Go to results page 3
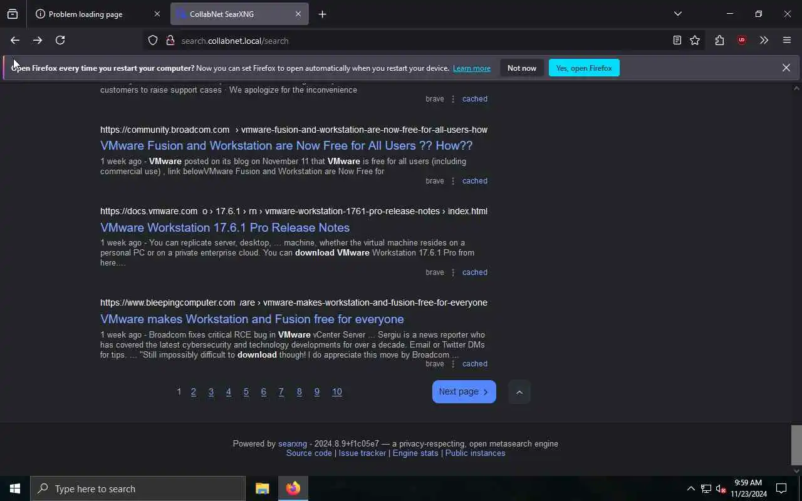 coord(211,392)
